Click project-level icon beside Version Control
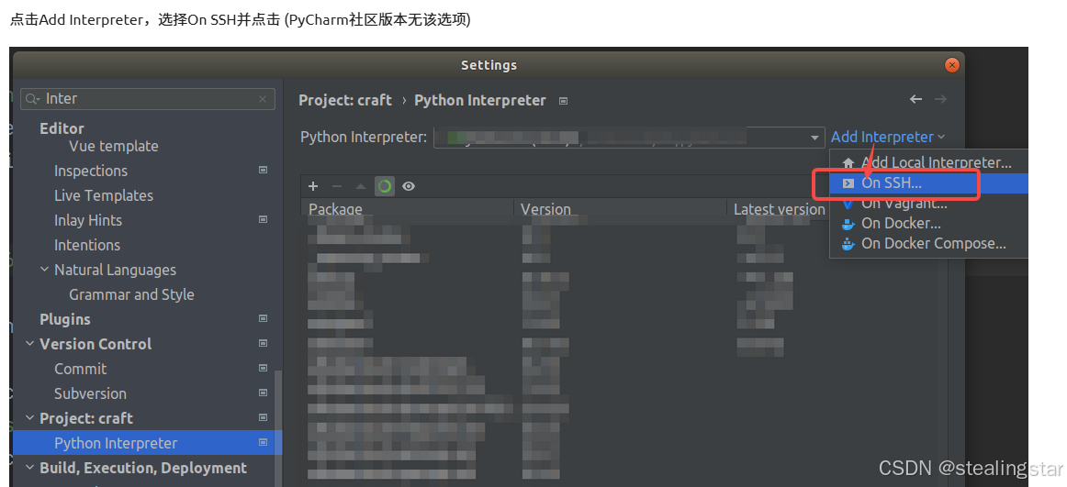The image size is (1067, 487). tap(264, 343)
